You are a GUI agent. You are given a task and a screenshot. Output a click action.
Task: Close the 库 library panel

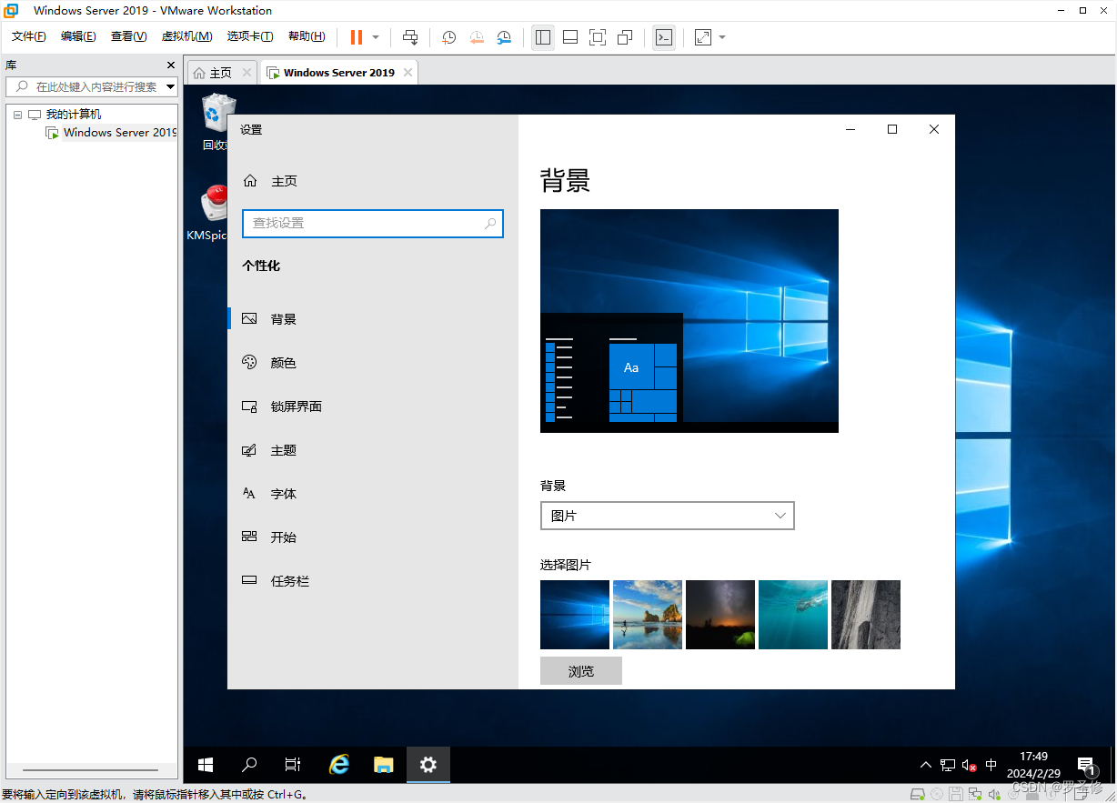coord(171,65)
